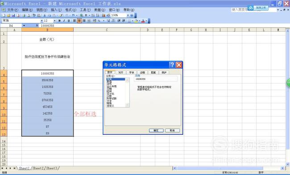
Task: Click the Merge and Center icon
Action: 89,21
